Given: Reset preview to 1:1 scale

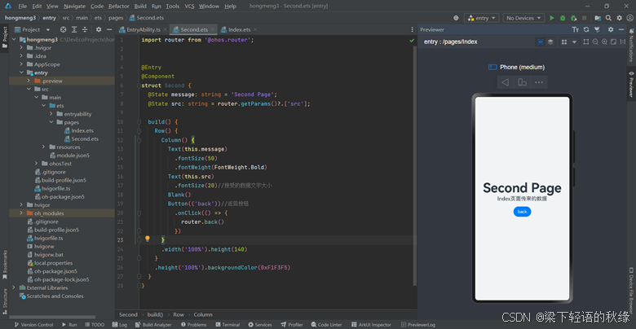Looking at the screenshot, I should pyautogui.click(x=623, y=42).
